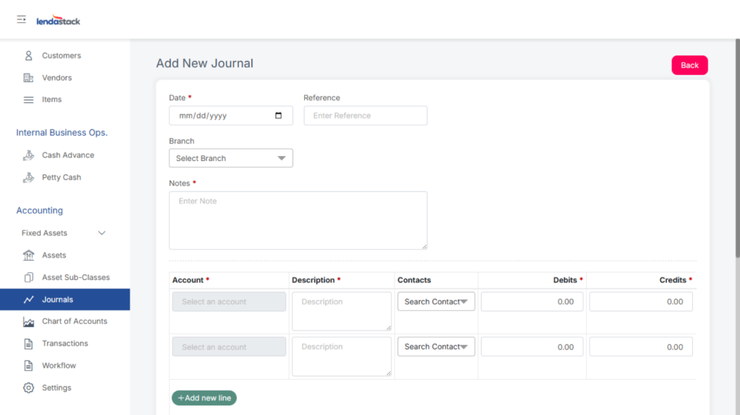Click the Assets bank icon
The height and width of the screenshot is (415, 740).
pos(29,255)
